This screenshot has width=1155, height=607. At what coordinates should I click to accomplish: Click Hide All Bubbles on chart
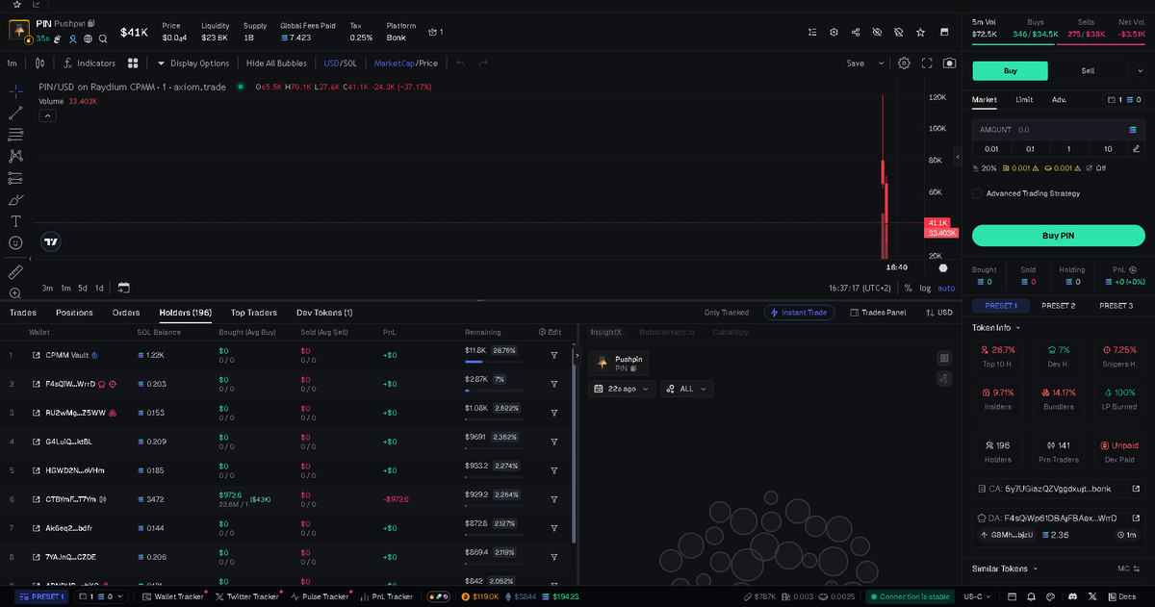pos(276,63)
